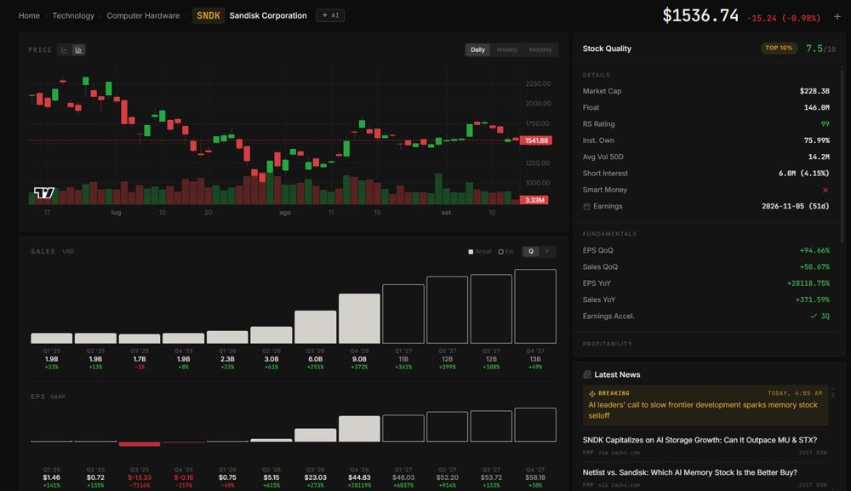The height and width of the screenshot is (491, 851).
Task: Switch price chart to line view icon
Action: [x=65, y=50]
